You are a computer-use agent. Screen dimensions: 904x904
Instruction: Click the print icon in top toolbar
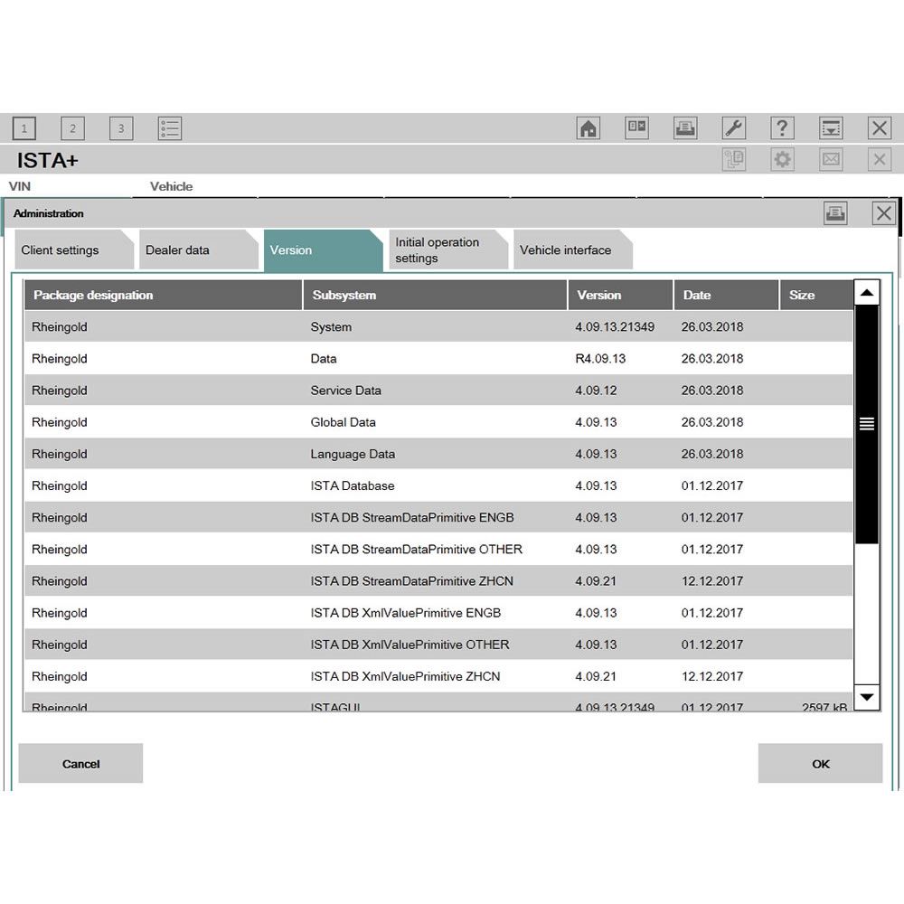pyautogui.click(x=685, y=128)
